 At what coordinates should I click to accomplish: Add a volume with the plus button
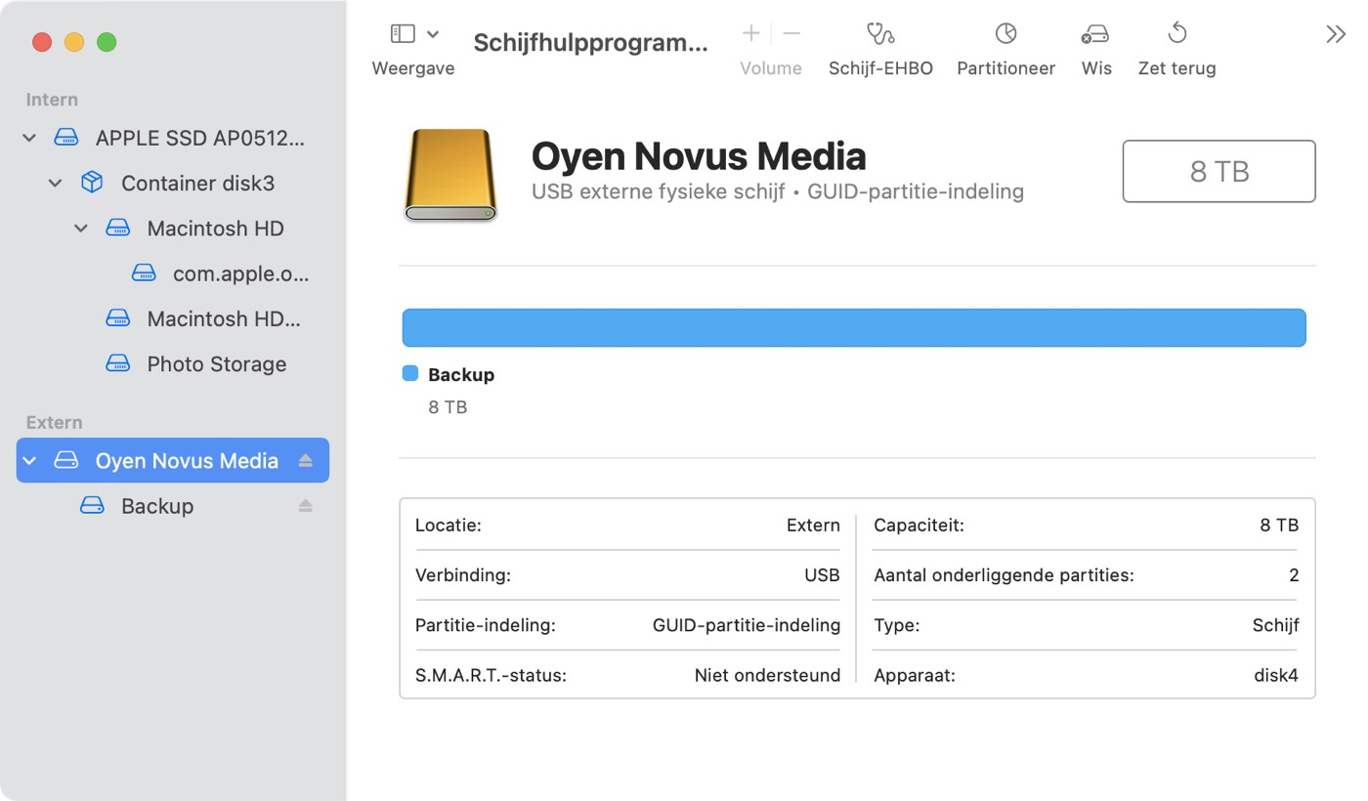[750, 34]
